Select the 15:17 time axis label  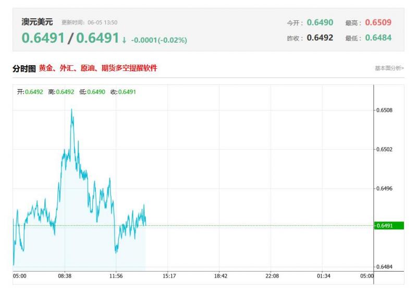tap(169, 276)
